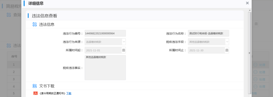Click the ellipsis icon in background row 4
The width and height of the screenshot is (273, 97).
click(255, 86)
